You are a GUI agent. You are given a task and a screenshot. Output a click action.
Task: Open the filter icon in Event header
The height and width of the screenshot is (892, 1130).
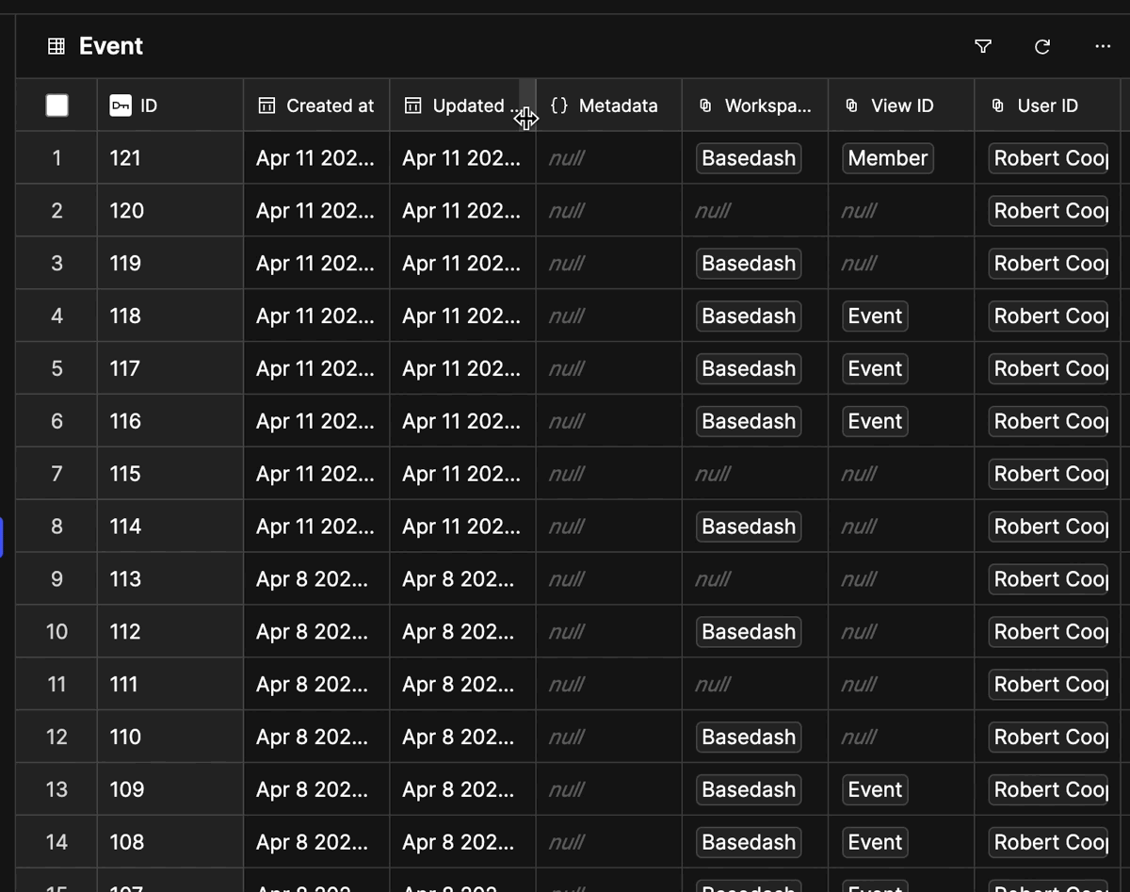pyautogui.click(x=983, y=46)
